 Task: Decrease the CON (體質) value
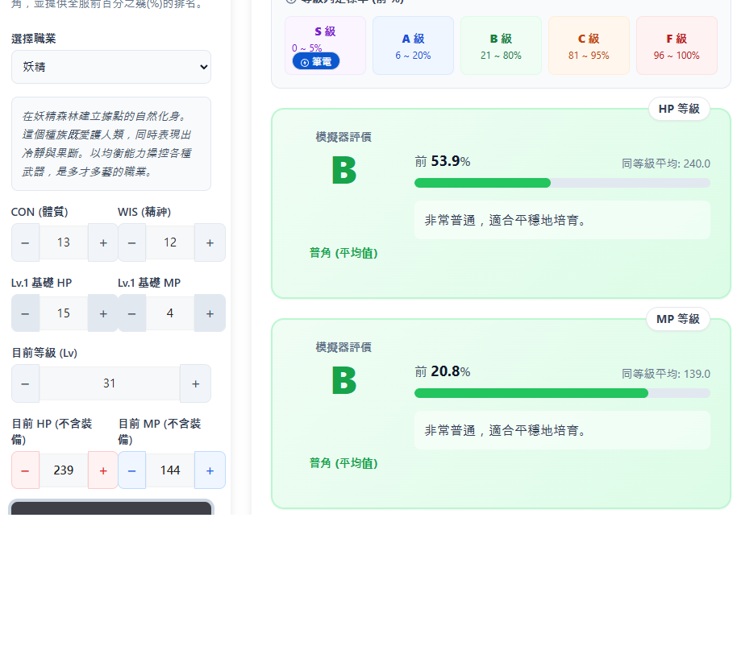[25, 242]
